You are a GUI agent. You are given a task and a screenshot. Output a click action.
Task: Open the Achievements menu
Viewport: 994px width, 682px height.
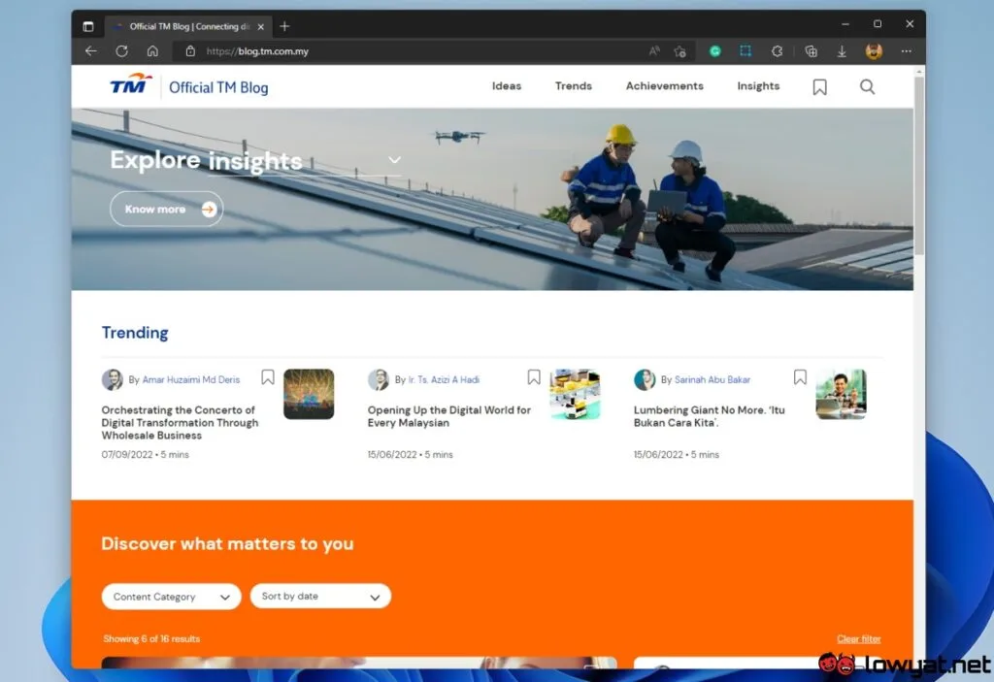coord(664,86)
